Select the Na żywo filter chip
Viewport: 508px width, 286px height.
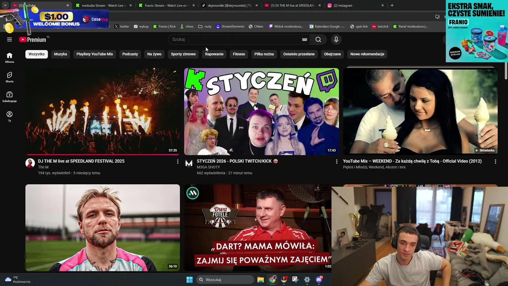pos(154,54)
